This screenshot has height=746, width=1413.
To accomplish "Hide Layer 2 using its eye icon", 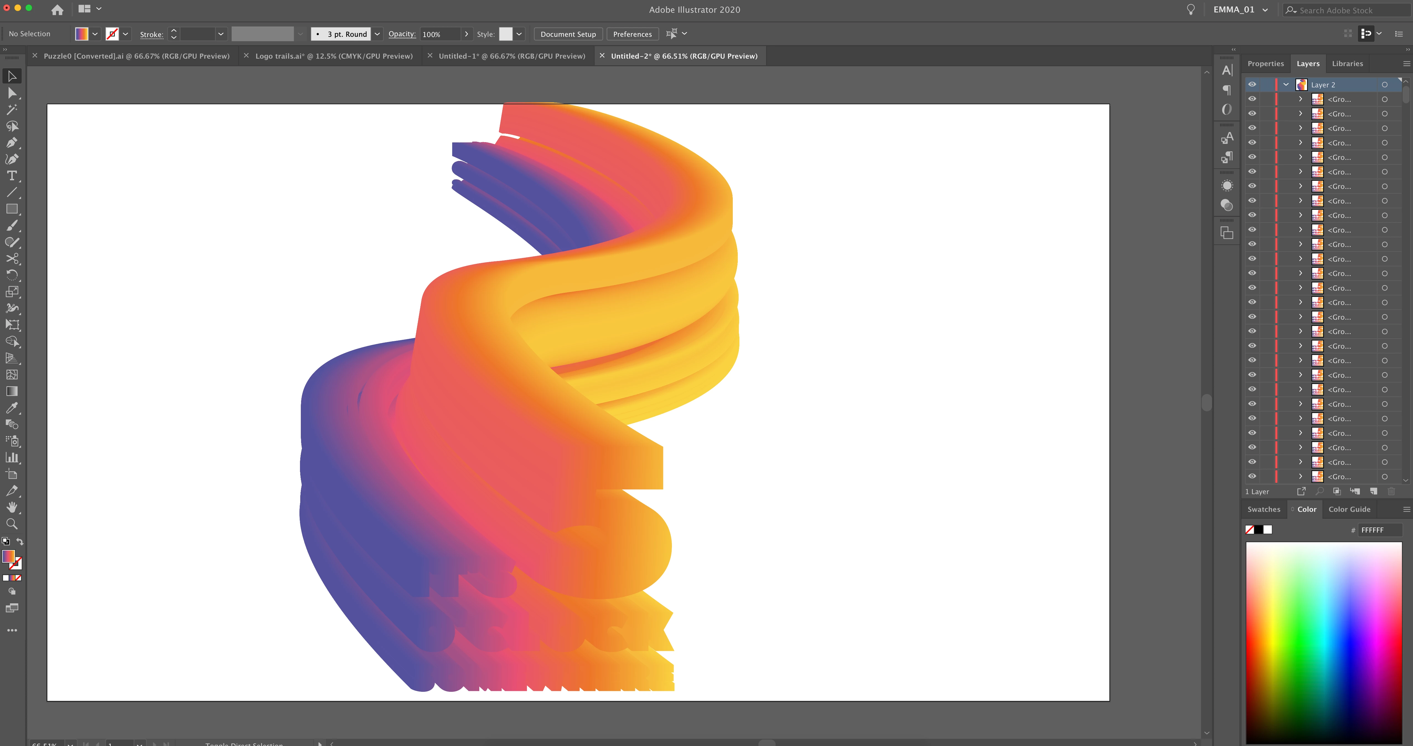I will click(x=1252, y=84).
